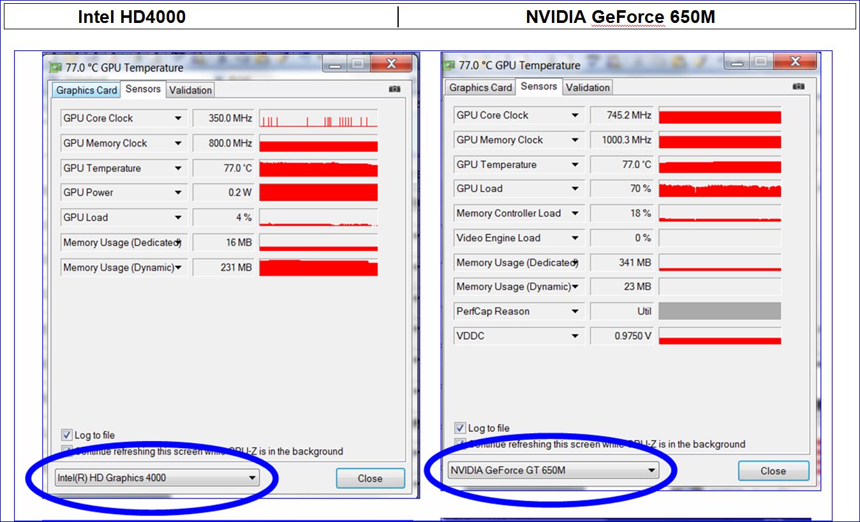The height and width of the screenshot is (522, 860).
Task: Click the GPU Core Clock graph in Intel window
Action: [318, 119]
